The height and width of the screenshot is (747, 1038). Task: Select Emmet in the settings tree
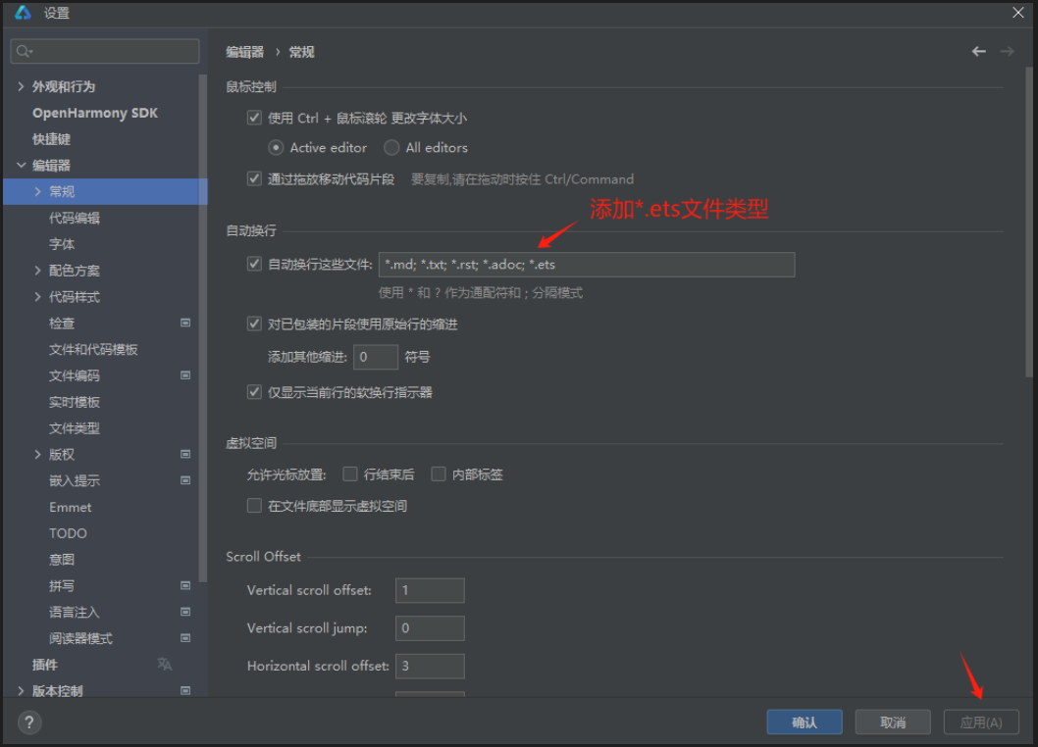click(x=71, y=507)
